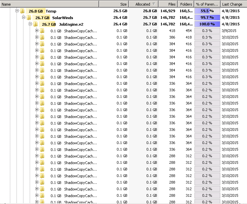Click the SolarWinds folder icon
247x204 pixels.
[x=29, y=17]
